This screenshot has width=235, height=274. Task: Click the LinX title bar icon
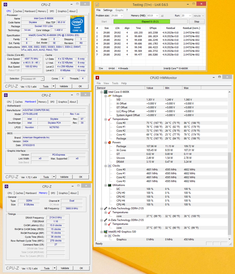[97, 5]
